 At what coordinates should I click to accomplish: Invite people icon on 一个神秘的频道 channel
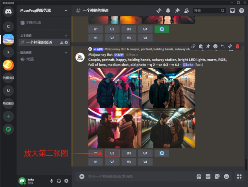coord(62,42)
